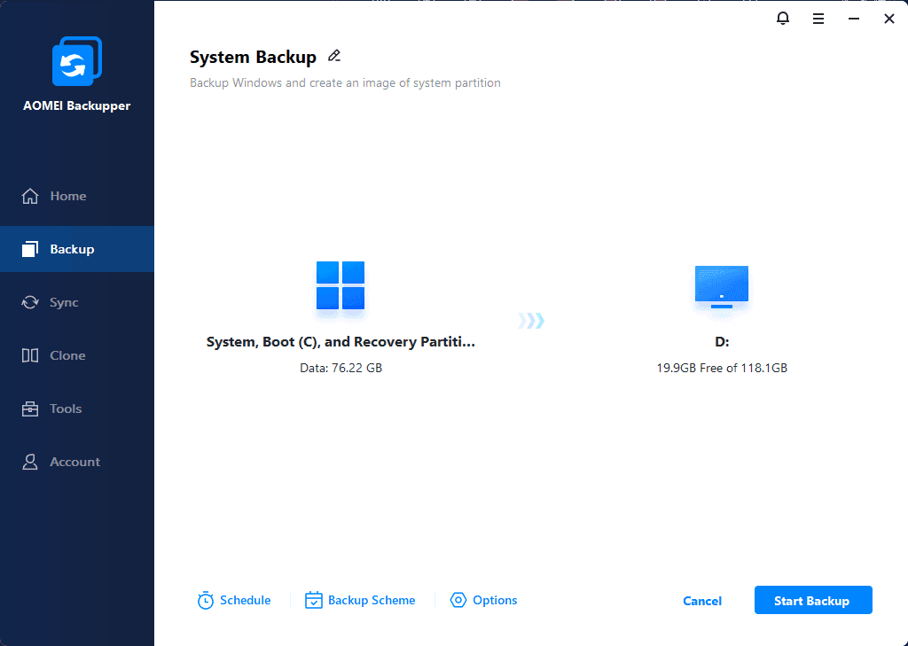Click the AOMEI Backupper logo icon
Screen dimensions: 908x646
[77, 61]
